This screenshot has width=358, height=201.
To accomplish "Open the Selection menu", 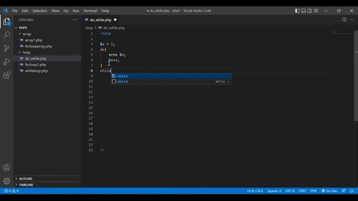I will click(40, 11).
